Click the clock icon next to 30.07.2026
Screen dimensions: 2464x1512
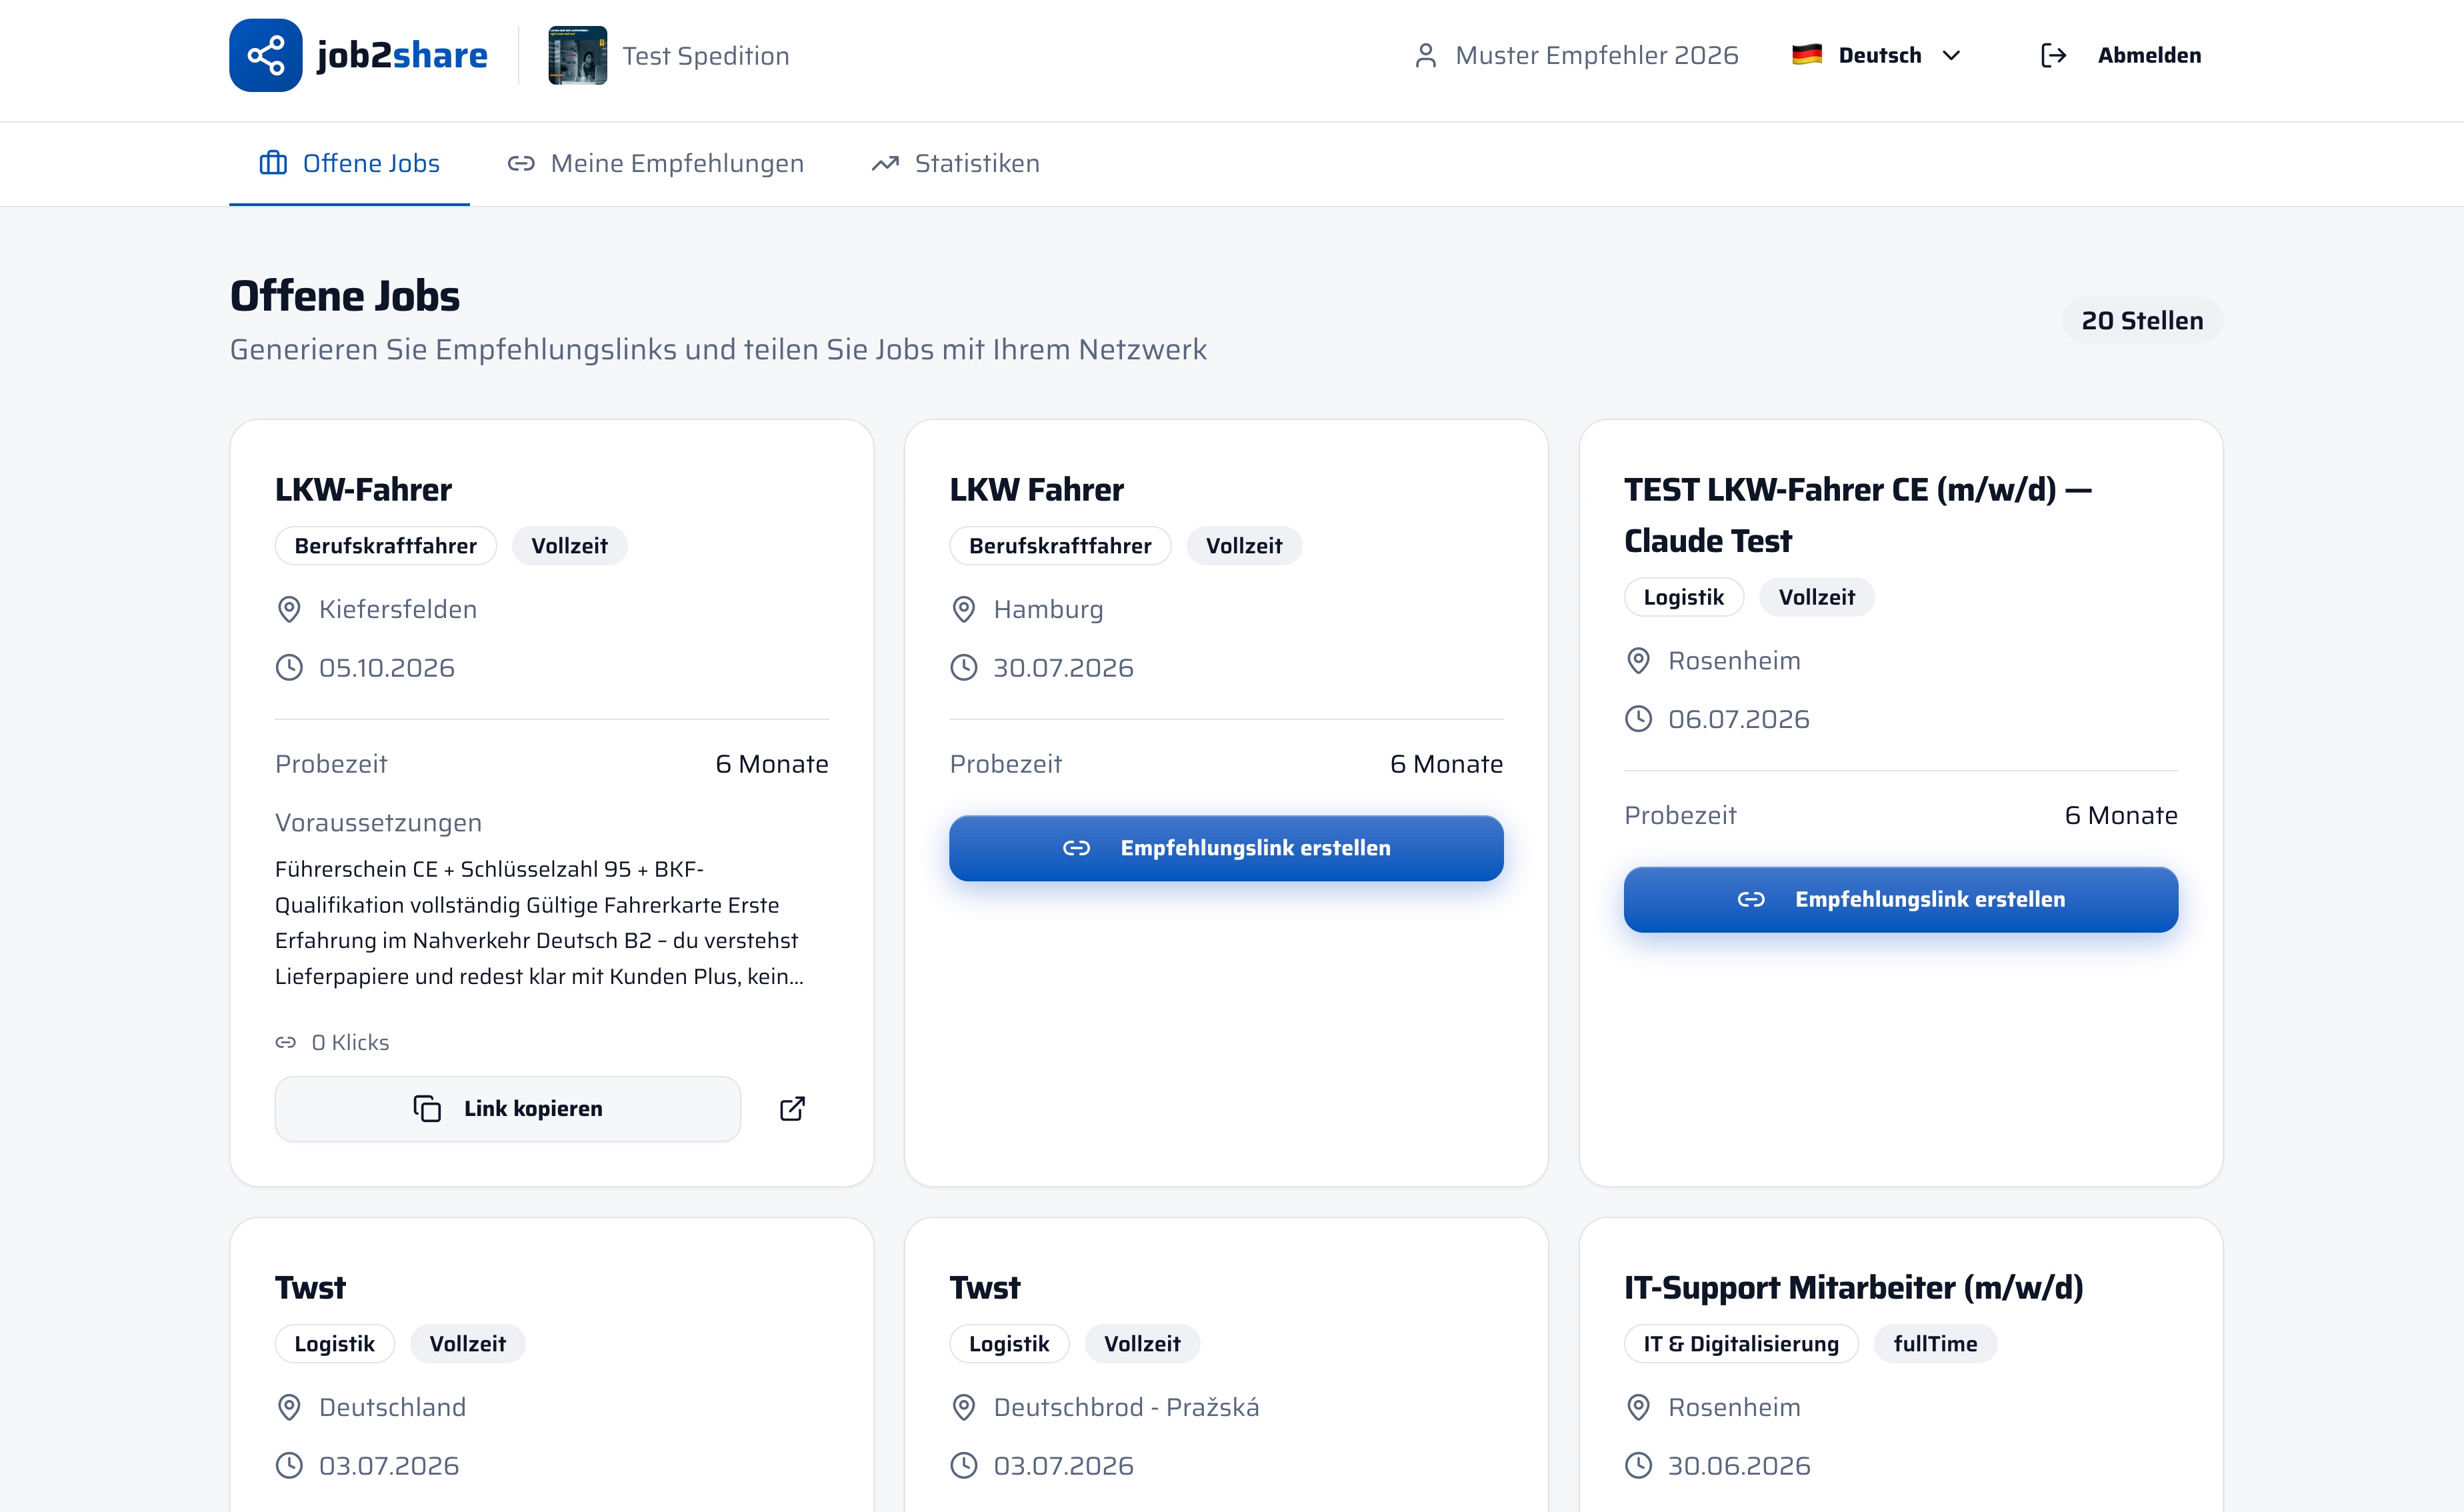point(963,667)
